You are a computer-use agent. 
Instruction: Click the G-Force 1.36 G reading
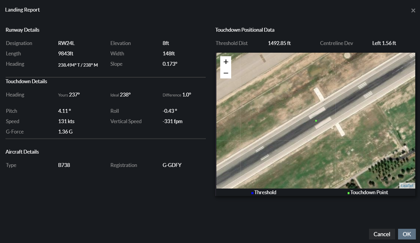tap(65, 131)
